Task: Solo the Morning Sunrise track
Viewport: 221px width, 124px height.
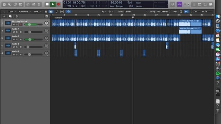Action: (17, 24)
